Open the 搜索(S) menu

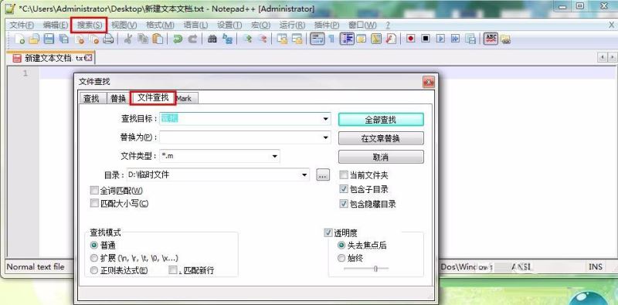click(89, 25)
